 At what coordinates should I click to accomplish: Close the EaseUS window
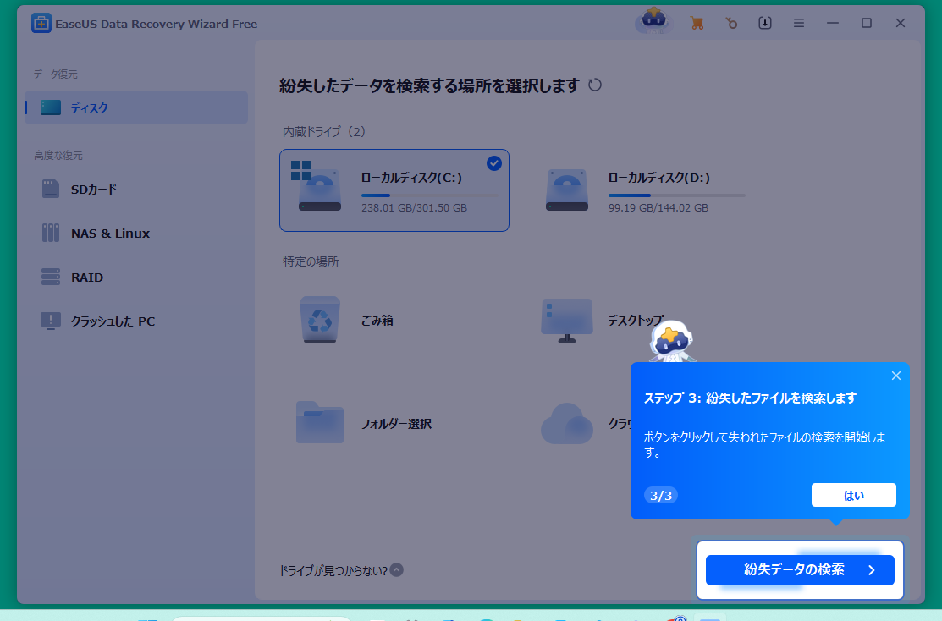tap(900, 24)
